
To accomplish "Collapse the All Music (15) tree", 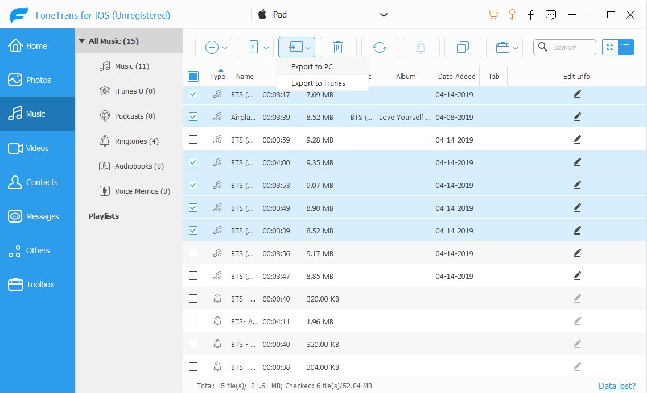I will (82, 41).
